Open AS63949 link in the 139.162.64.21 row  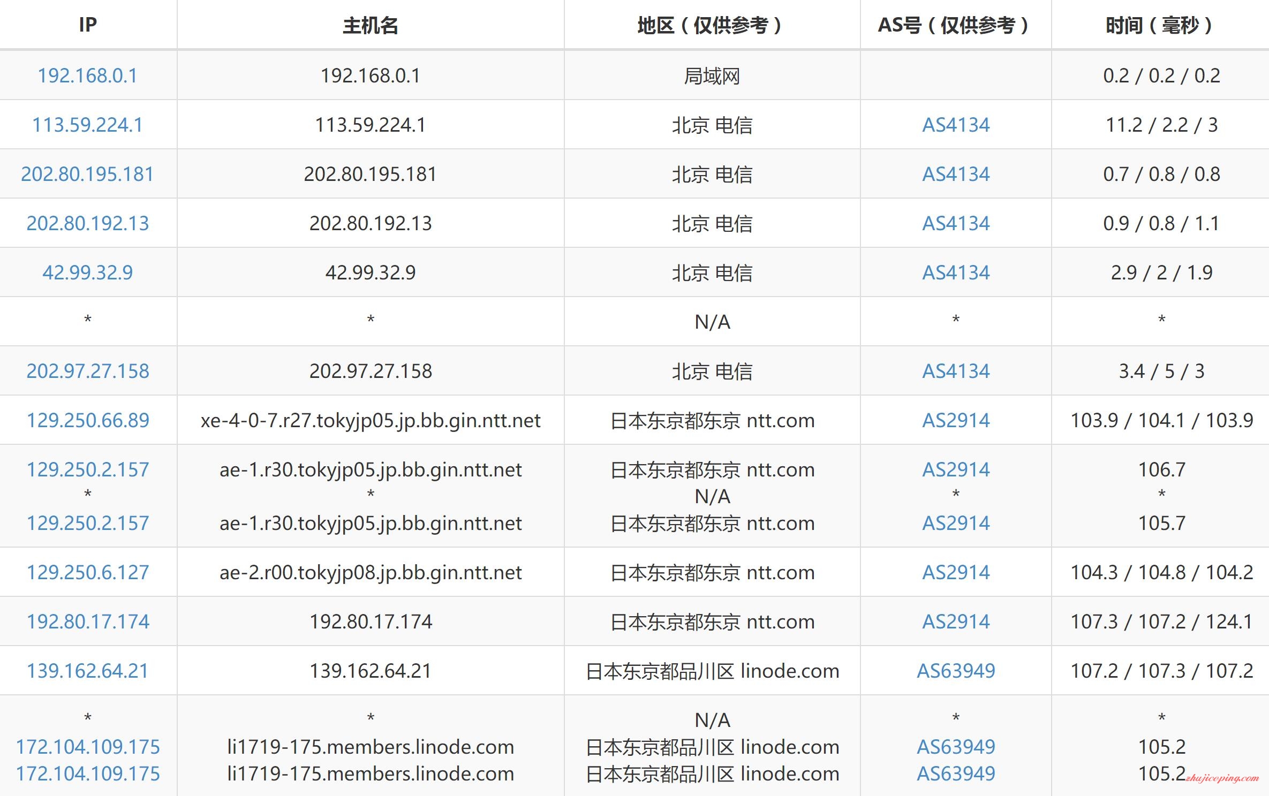[956, 671]
